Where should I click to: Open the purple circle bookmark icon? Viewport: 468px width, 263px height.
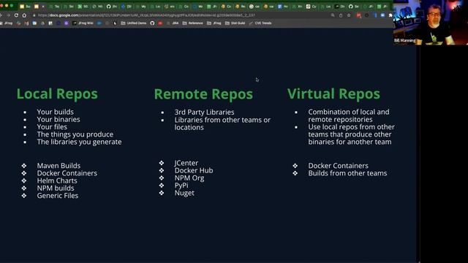coord(67,23)
